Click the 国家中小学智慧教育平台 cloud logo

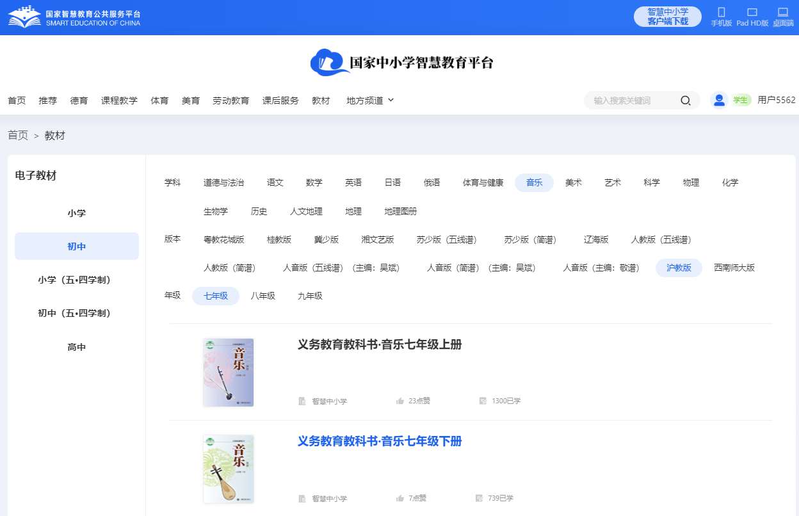point(401,63)
